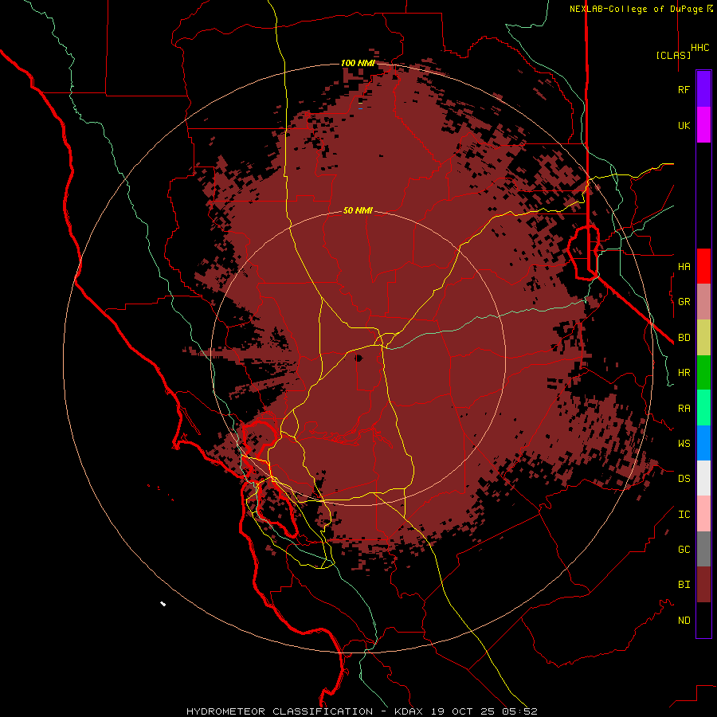Viewport: 717px width, 717px height.
Task: Choose the light pink IC legend swatch
Action: pyautogui.click(x=703, y=514)
